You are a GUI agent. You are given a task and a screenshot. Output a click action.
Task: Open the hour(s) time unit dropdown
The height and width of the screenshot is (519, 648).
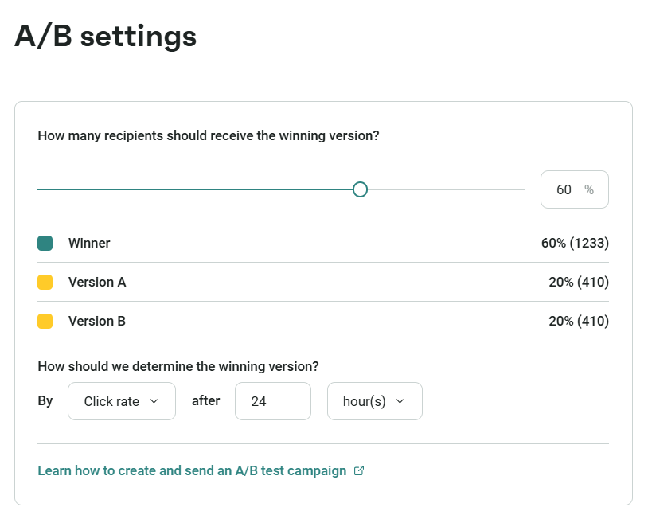coord(374,401)
